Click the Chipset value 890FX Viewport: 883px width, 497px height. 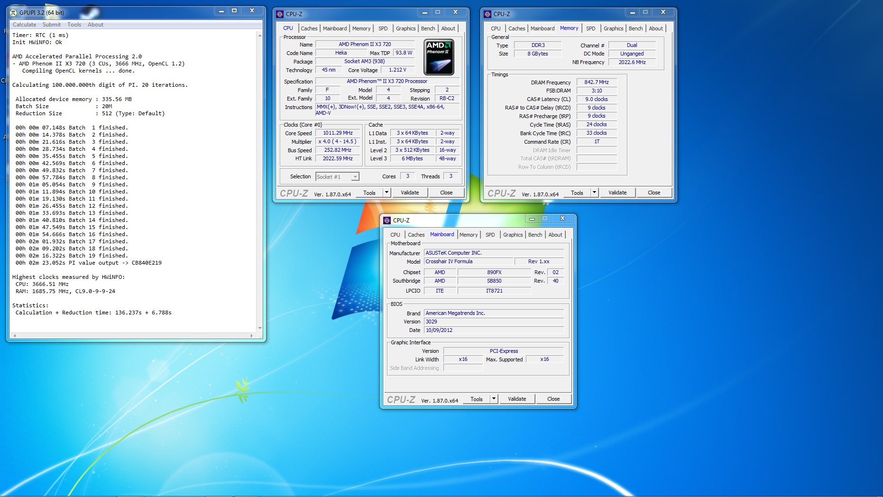[494, 272]
